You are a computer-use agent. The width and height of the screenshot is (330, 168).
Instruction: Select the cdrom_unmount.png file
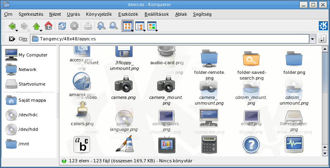pyautogui.click(x=294, y=100)
